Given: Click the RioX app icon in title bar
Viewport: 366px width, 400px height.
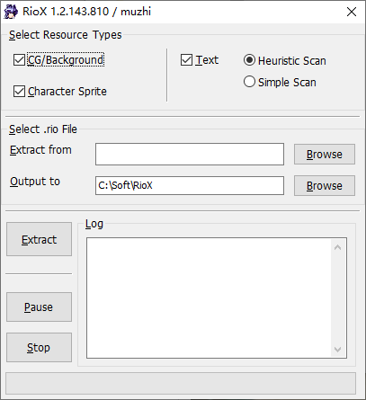Looking at the screenshot, I should (11, 12).
